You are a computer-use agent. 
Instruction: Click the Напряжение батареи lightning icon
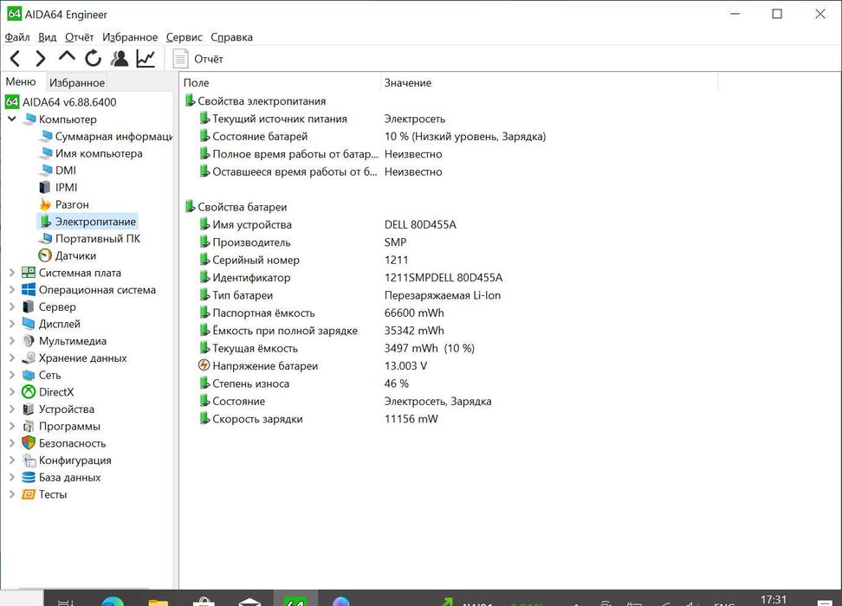pyautogui.click(x=204, y=365)
